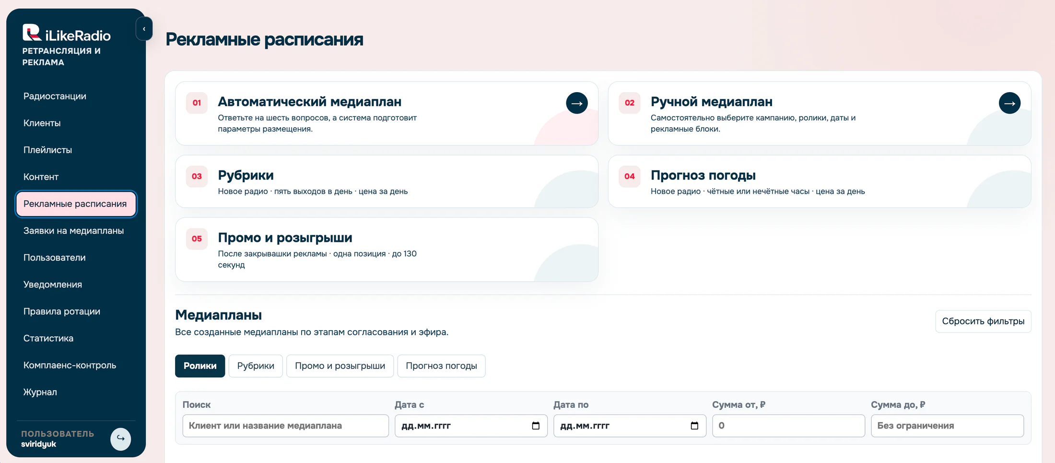
Task: Click the Медиапланы section heading
Action: tap(218, 315)
